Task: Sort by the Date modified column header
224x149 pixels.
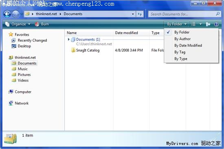Action: click(132, 33)
